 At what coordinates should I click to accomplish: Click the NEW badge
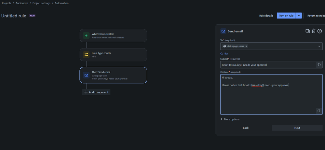coord(32,16)
